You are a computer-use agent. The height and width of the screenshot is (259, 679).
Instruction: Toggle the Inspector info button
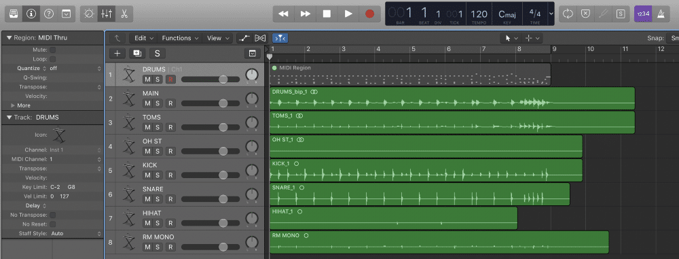pyautogui.click(x=31, y=14)
